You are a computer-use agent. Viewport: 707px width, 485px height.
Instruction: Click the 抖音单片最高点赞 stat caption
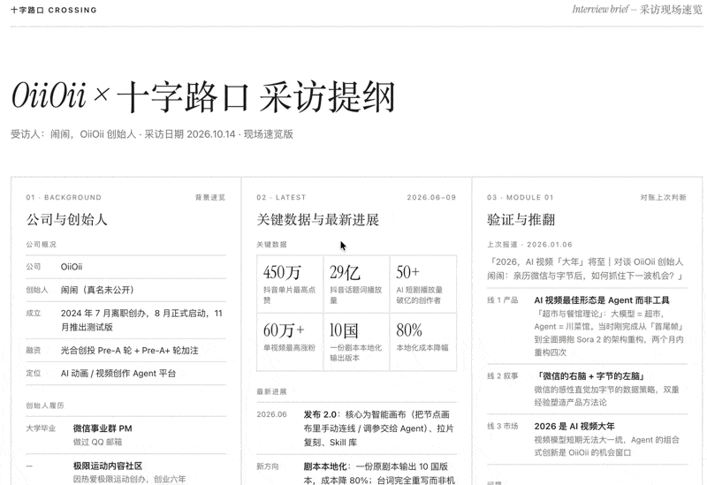coord(290,295)
